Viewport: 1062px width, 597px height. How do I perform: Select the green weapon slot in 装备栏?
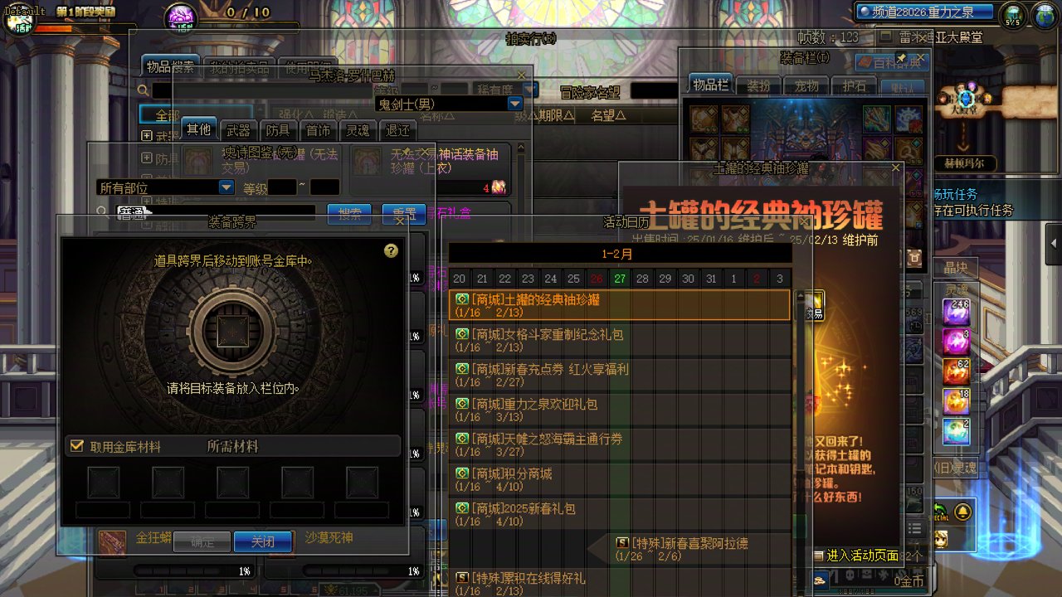click(x=876, y=119)
